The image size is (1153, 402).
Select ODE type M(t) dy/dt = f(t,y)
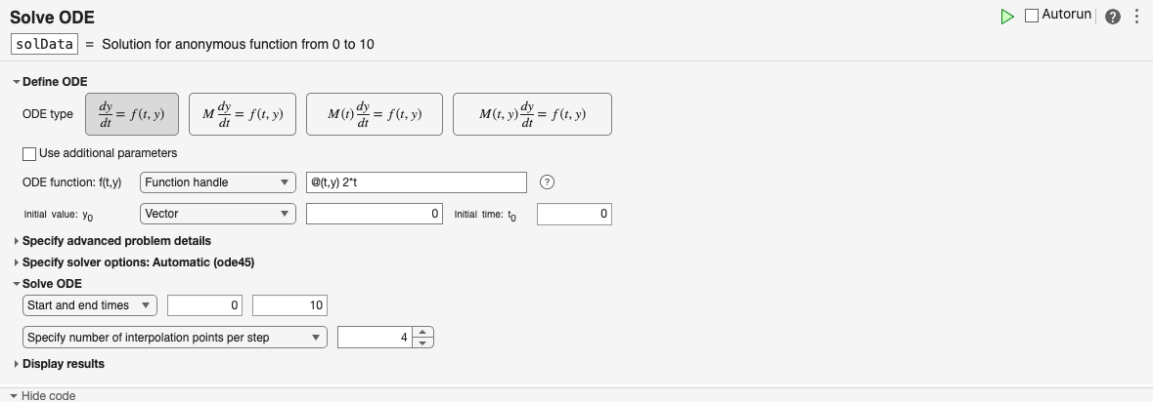[375, 114]
